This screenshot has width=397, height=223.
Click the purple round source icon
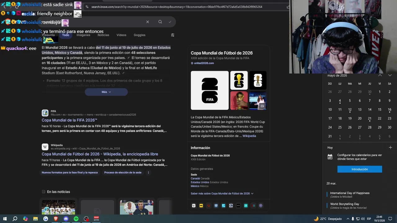pos(261,206)
